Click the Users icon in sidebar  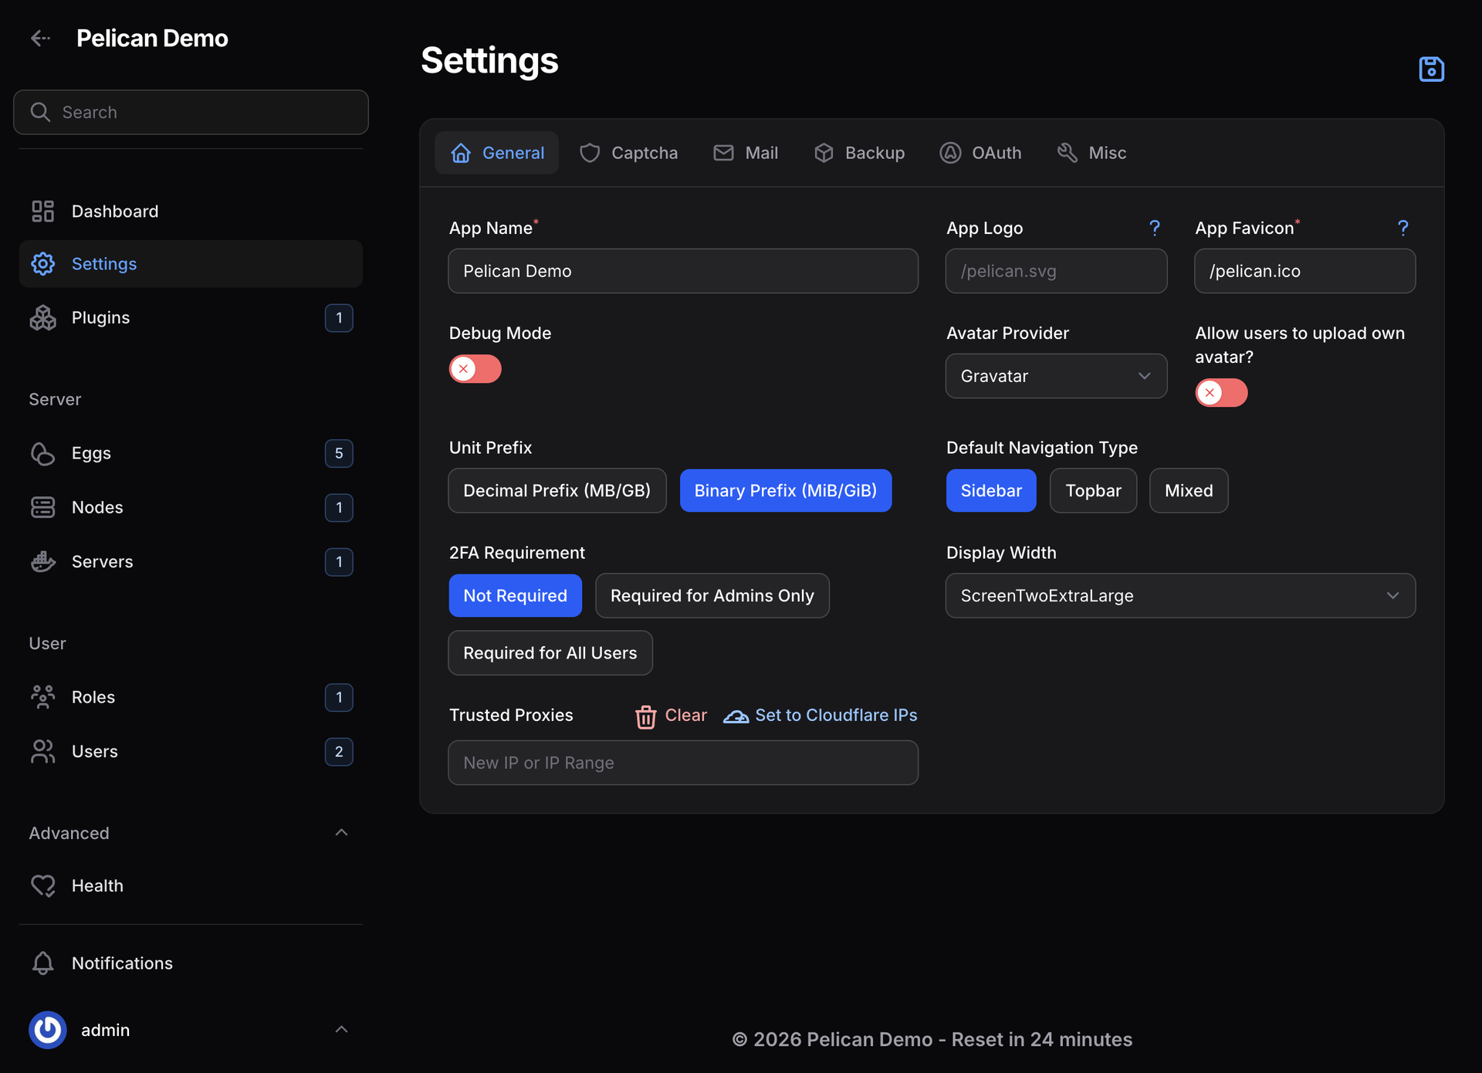coord(42,752)
